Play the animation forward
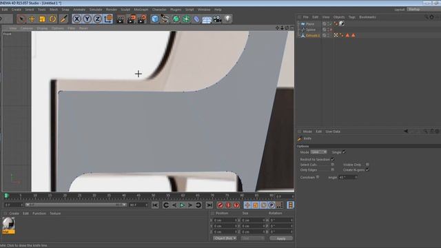 pyautogui.click(x=182, y=205)
